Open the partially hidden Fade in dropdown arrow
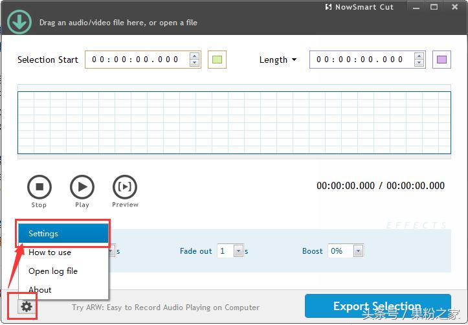 click(111, 251)
